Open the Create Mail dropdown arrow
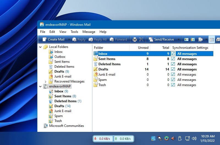Screen dimensions: 220x145 click(x=69, y=39)
